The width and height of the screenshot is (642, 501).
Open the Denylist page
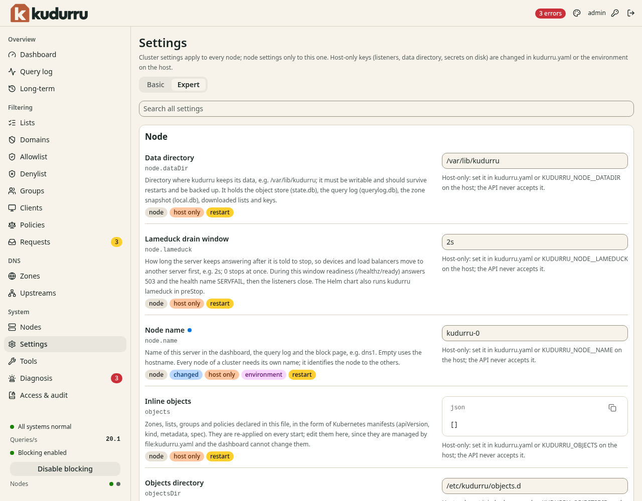[x=65, y=174]
